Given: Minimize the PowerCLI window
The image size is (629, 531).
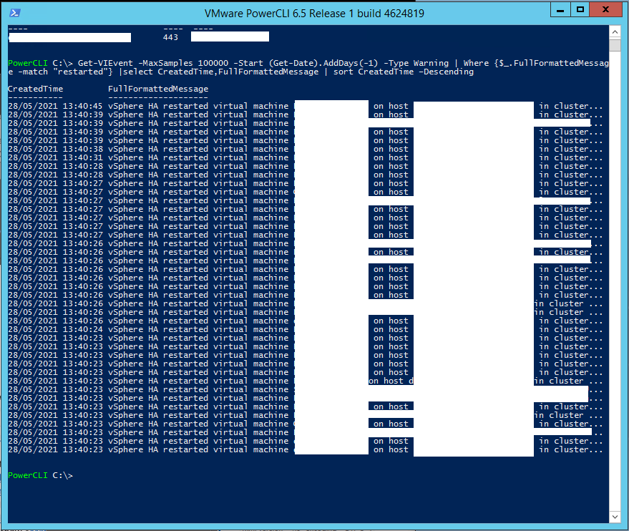Looking at the screenshot, I should click(x=562, y=9).
